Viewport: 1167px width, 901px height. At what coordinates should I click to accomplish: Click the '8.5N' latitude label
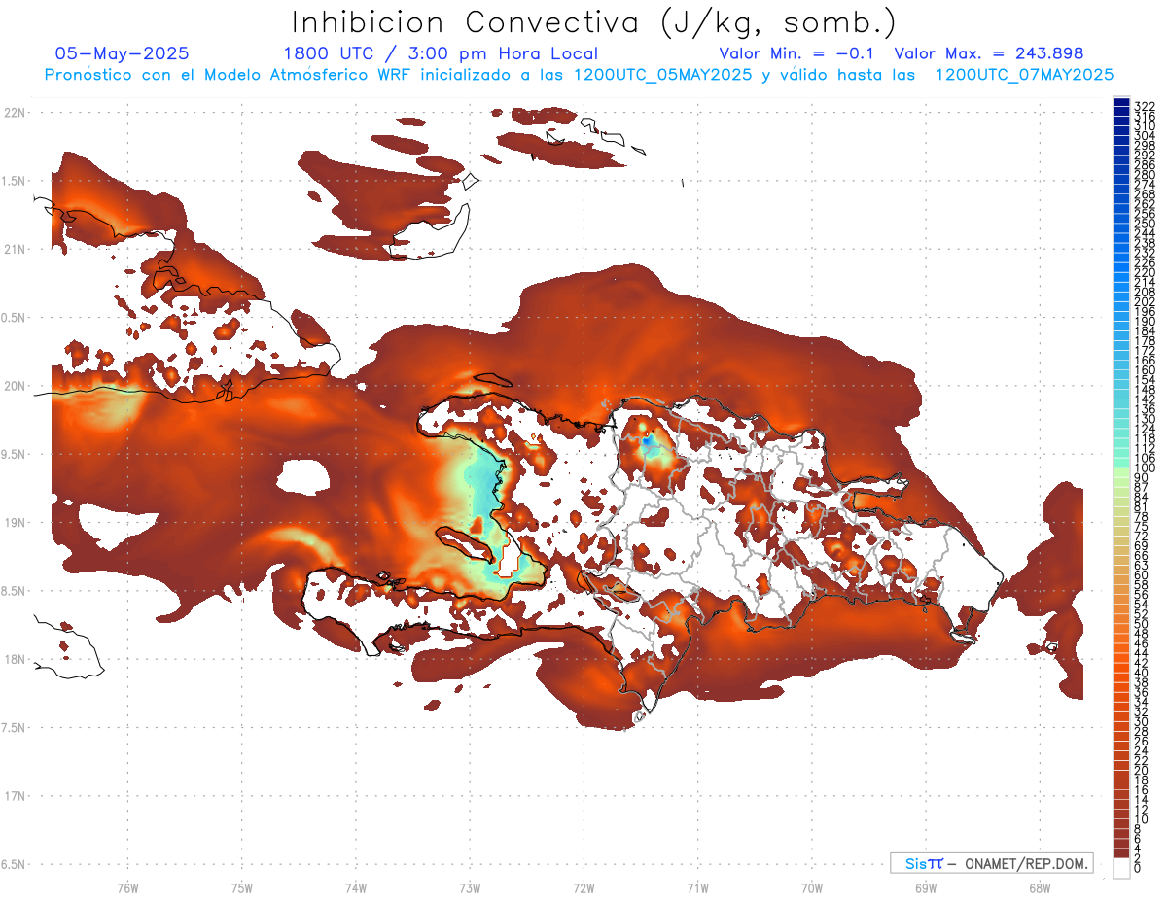(14, 591)
